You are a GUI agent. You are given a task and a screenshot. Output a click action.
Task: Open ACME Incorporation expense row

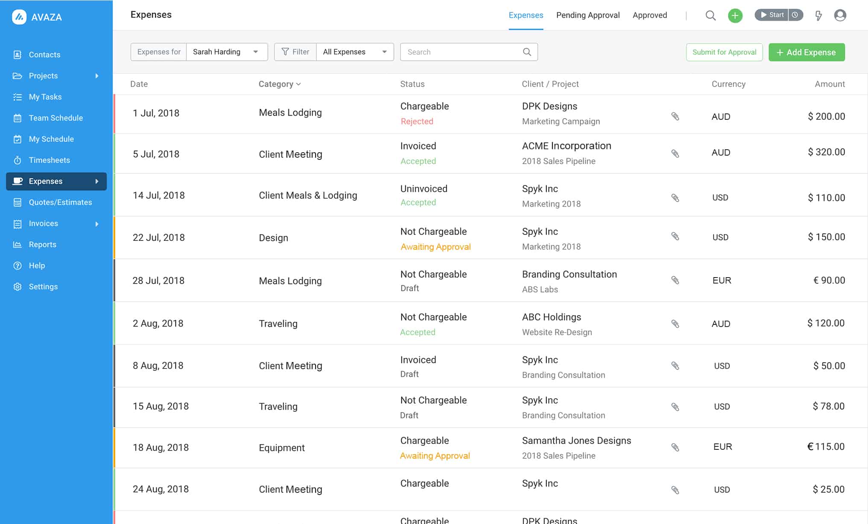pyautogui.click(x=491, y=153)
